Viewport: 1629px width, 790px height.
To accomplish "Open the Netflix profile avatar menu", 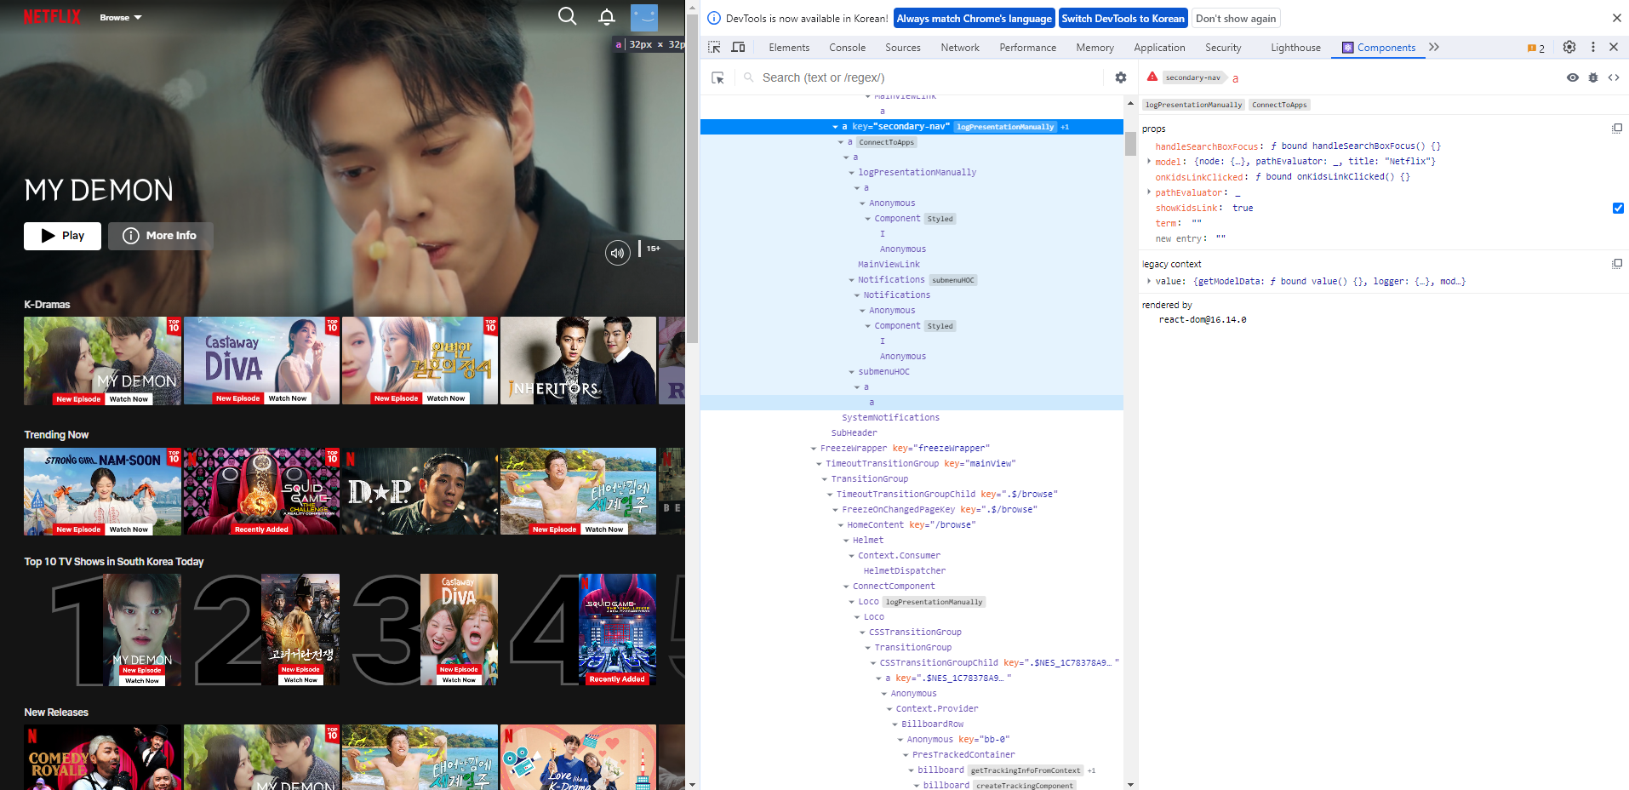I will click(x=644, y=17).
